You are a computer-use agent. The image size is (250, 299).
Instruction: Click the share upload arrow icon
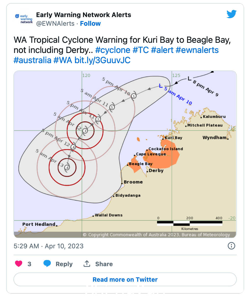87,264
